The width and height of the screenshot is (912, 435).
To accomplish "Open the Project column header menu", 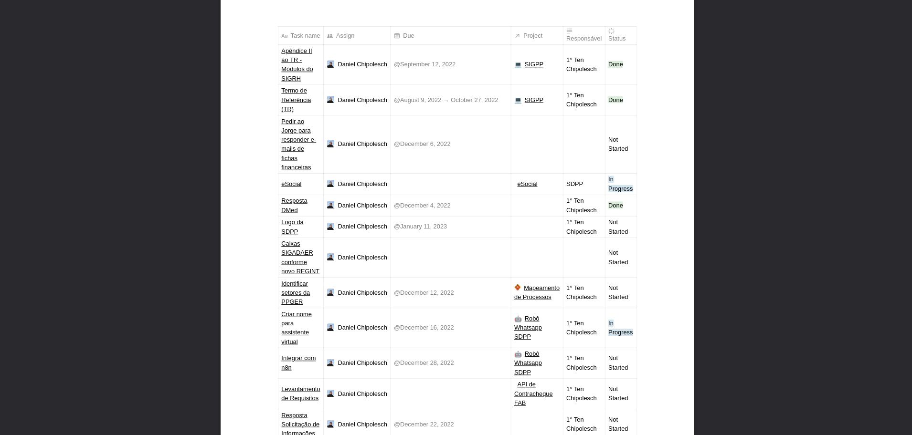I will [x=532, y=35].
